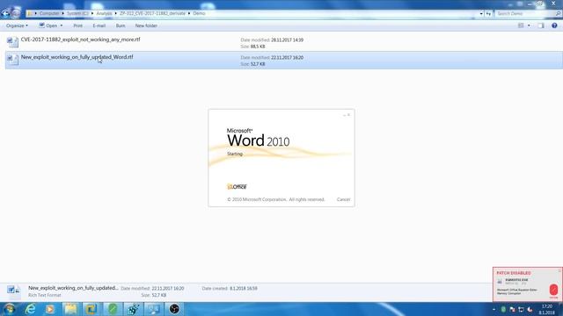Click the PATCH DISABLED notification title
This screenshot has height=316, width=563.
pos(514,273)
